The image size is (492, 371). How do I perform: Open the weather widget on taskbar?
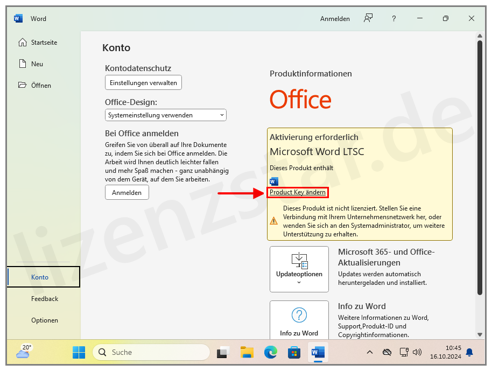click(x=24, y=352)
